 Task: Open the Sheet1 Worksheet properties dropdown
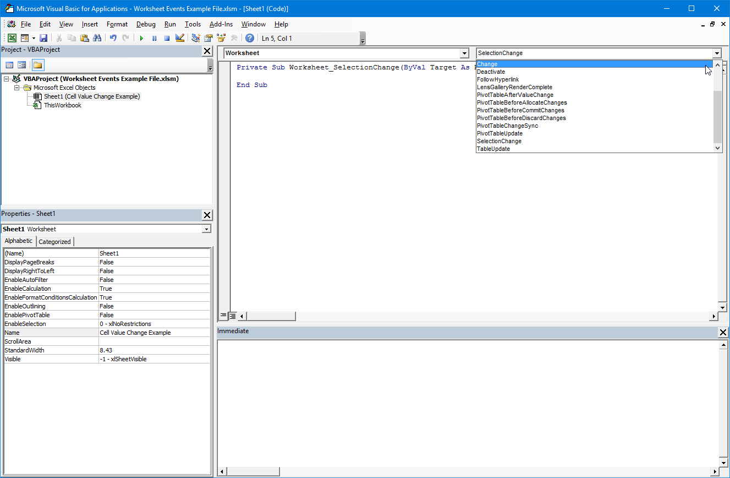tap(206, 229)
